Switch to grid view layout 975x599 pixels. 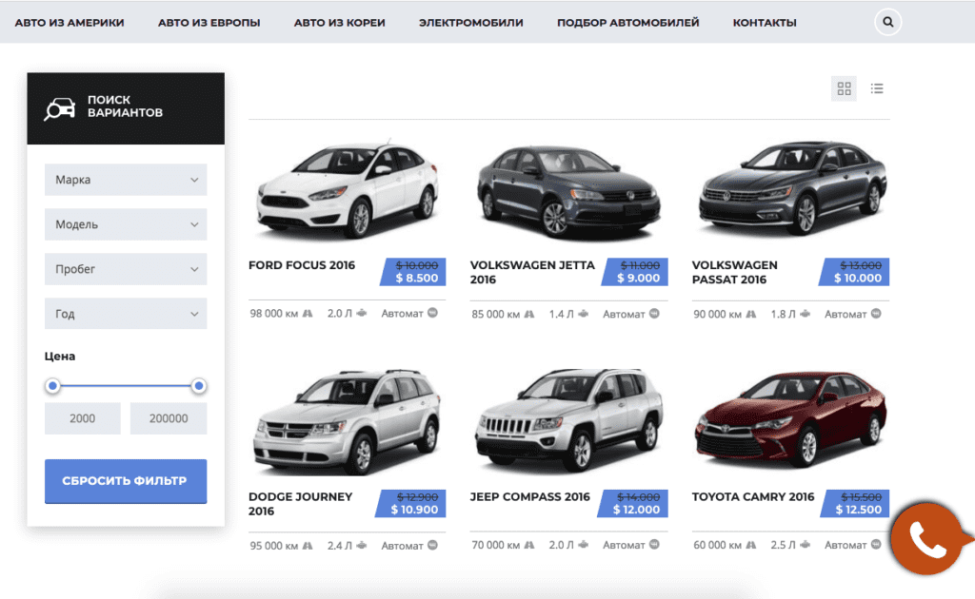point(844,88)
